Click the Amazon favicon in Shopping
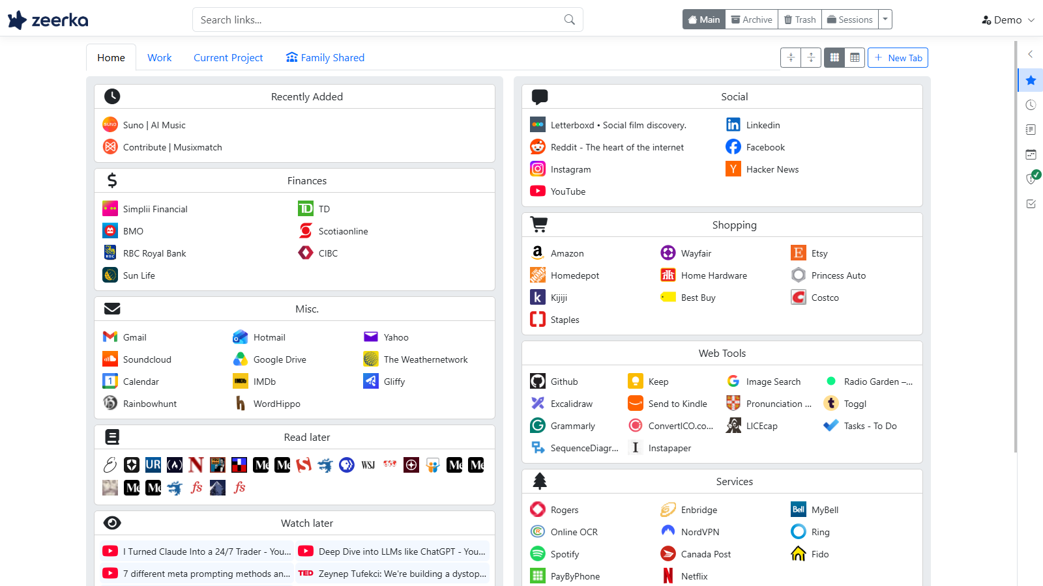Image resolution: width=1043 pixels, height=586 pixels. tap(538, 253)
